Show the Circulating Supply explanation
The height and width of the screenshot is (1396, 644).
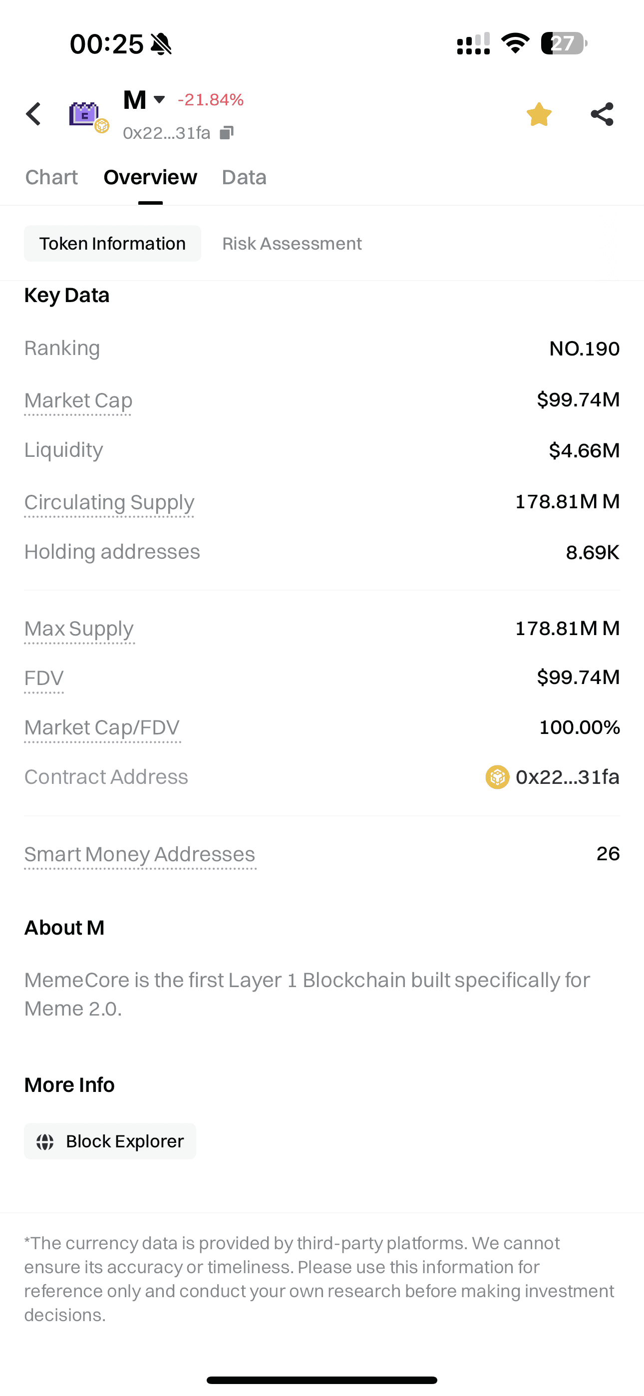point(109,502)
